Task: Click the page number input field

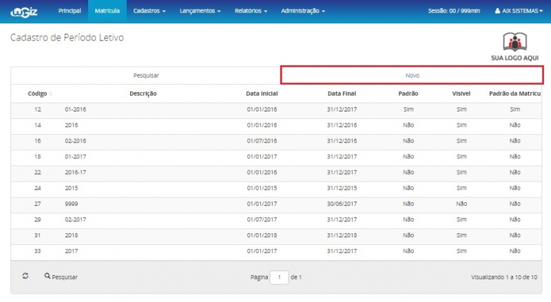Action: coord(279,277)
